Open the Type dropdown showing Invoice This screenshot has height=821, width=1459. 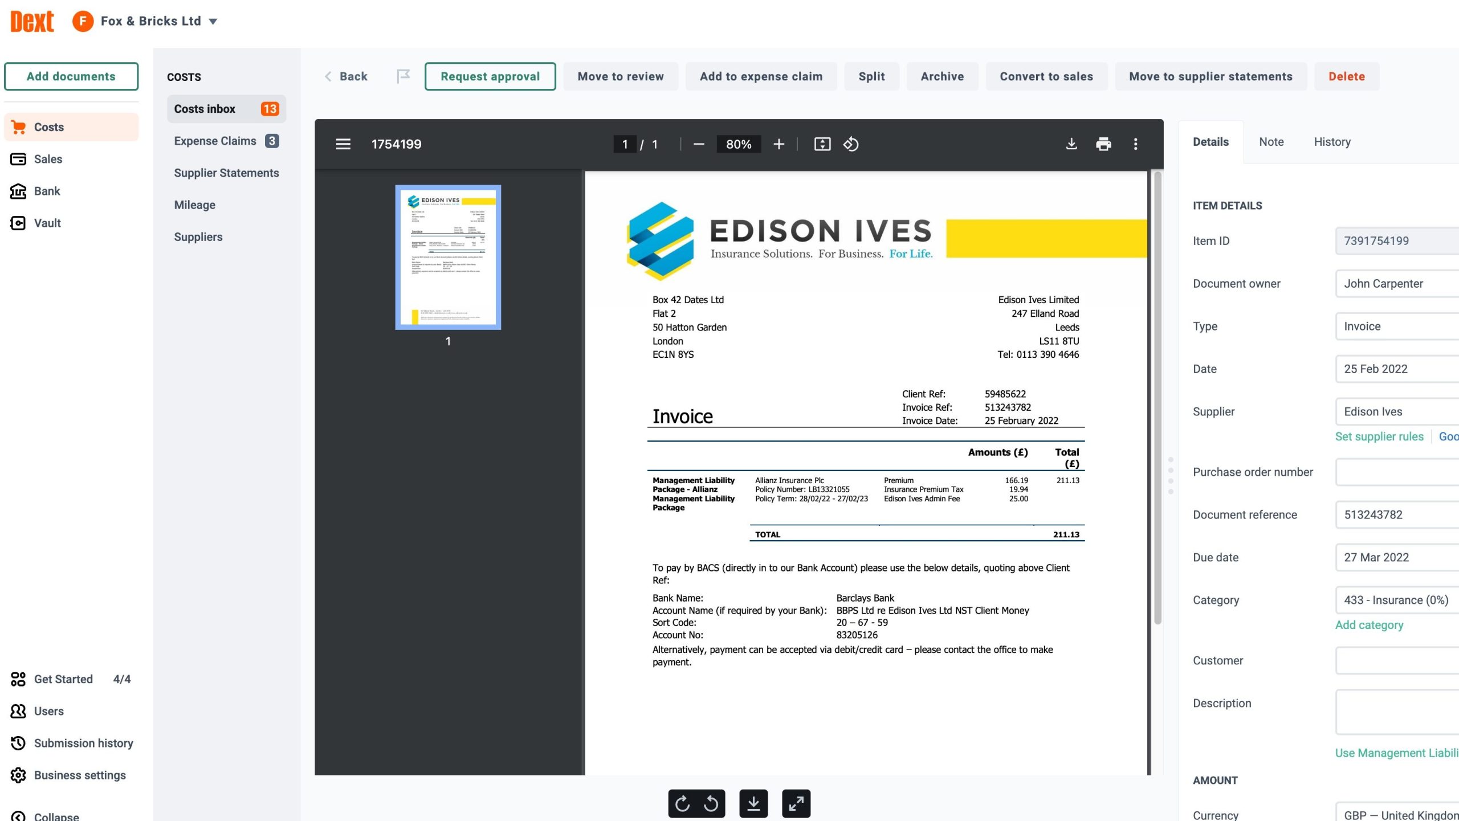(1397, 326)
